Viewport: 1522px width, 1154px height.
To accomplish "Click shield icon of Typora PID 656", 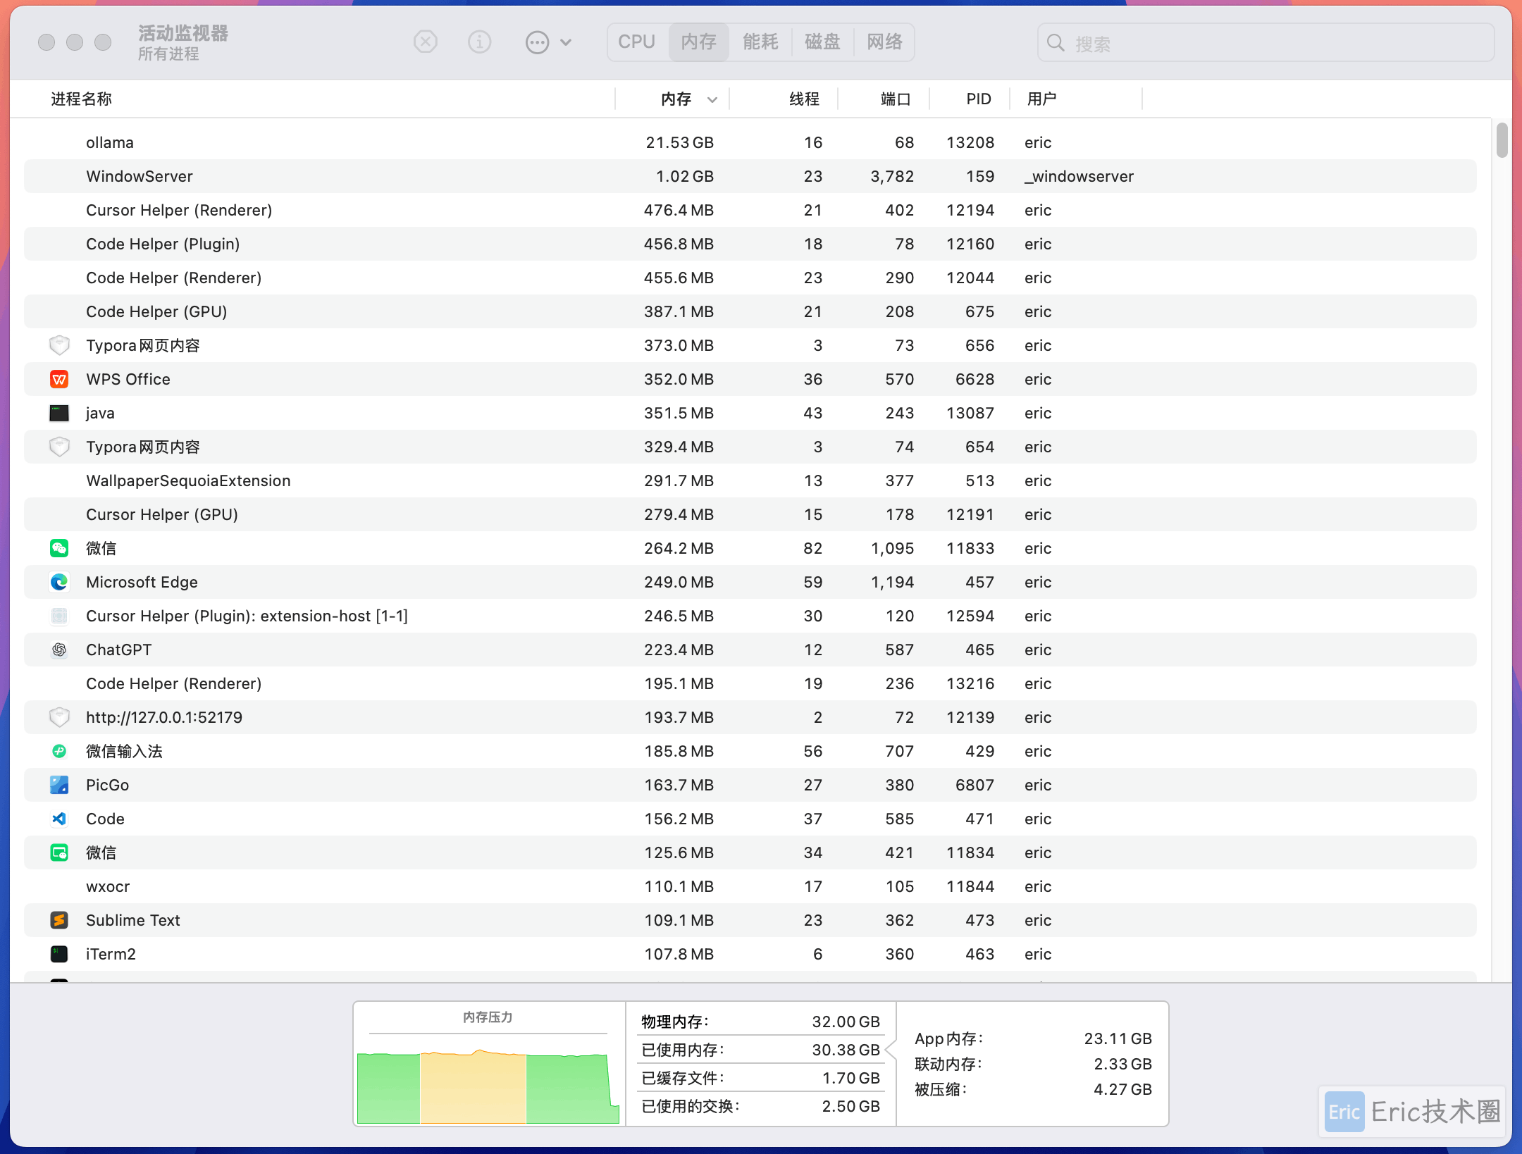I will 59,345.
